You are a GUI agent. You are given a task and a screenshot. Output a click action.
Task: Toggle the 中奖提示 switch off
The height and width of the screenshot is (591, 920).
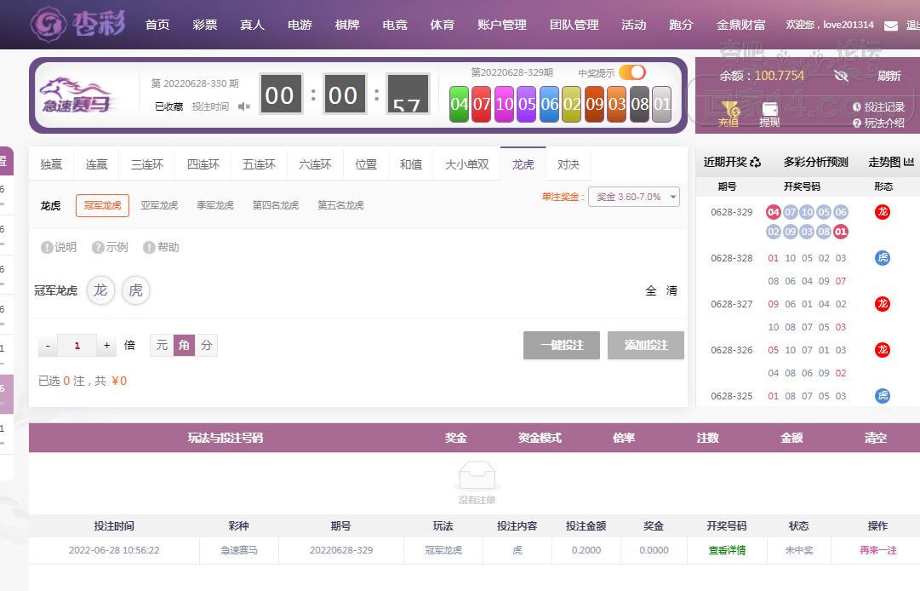(631, 72)
